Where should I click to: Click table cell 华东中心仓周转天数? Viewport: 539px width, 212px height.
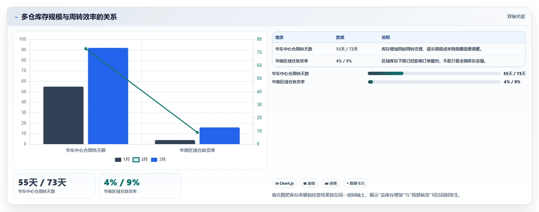point(294,49)
